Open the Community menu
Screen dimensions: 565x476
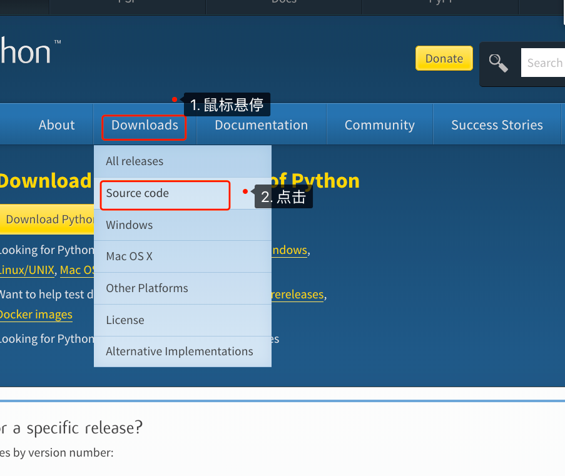click(x=379, y=125)
